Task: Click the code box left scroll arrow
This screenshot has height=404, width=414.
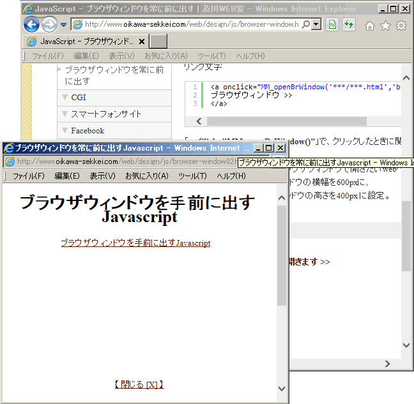Action: click(x=199, y=121)
